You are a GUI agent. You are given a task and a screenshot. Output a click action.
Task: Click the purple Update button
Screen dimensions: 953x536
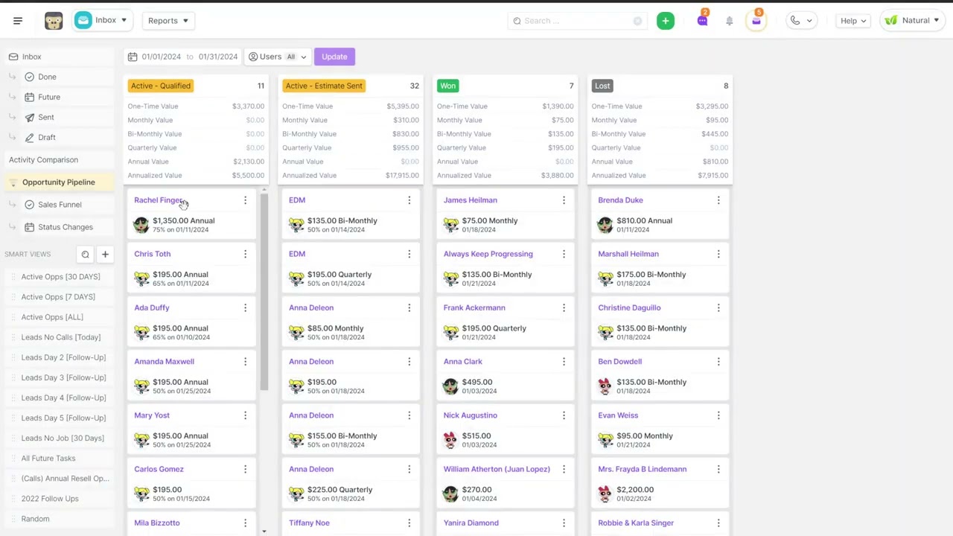tap(334, 57)
